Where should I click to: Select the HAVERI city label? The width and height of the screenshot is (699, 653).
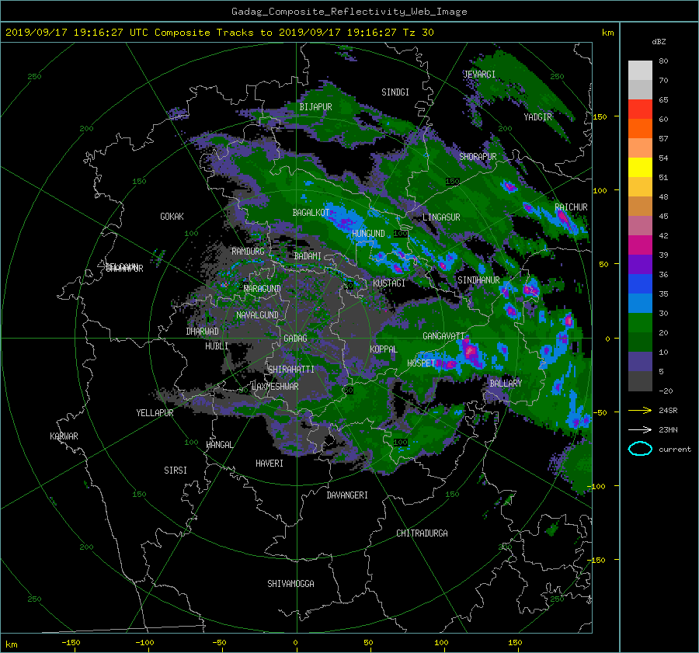[270, 464]
